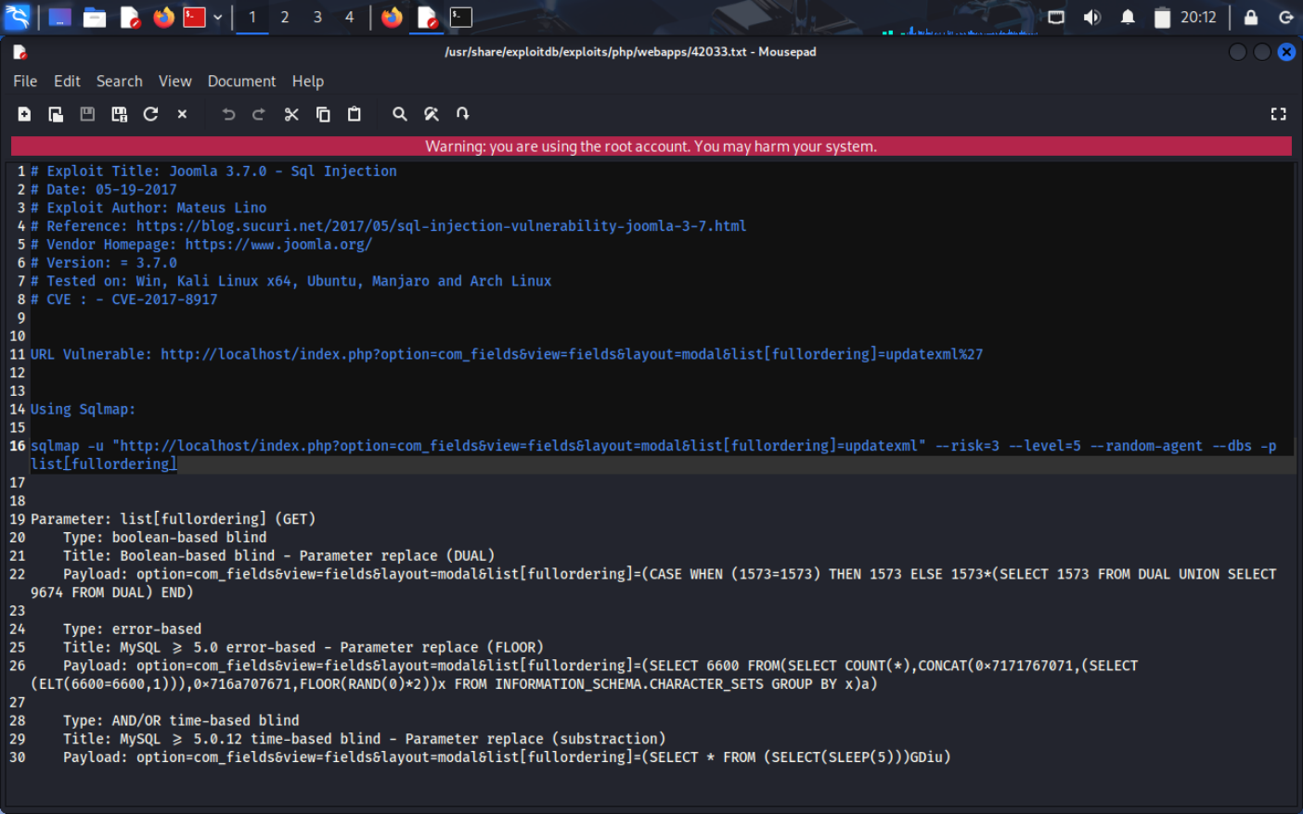Click the Save As toolbar icon

(x=119, y=114)
